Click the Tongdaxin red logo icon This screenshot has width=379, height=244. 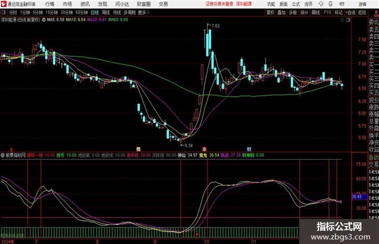tap(3, 4)
